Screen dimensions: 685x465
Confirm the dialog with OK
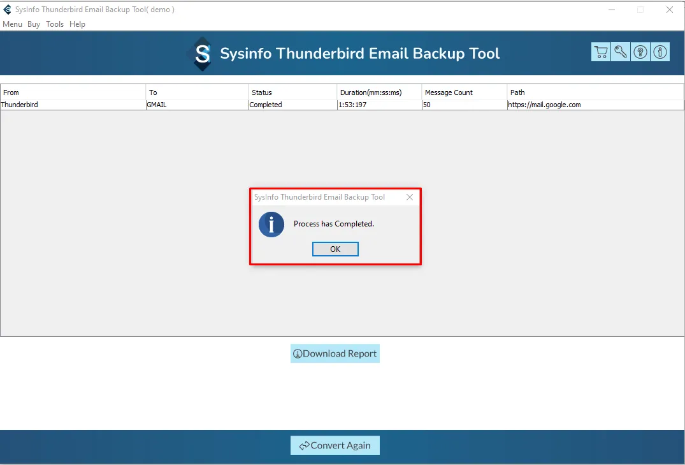[336, 249]
